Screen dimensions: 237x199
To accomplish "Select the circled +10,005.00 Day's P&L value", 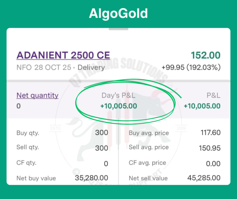I will coord(118,106).
